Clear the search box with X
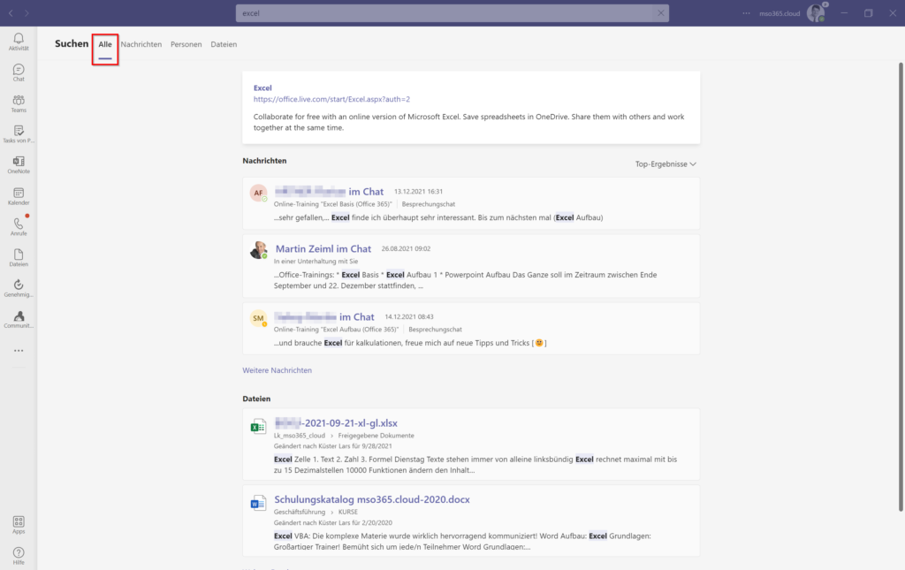 [661, 12]
